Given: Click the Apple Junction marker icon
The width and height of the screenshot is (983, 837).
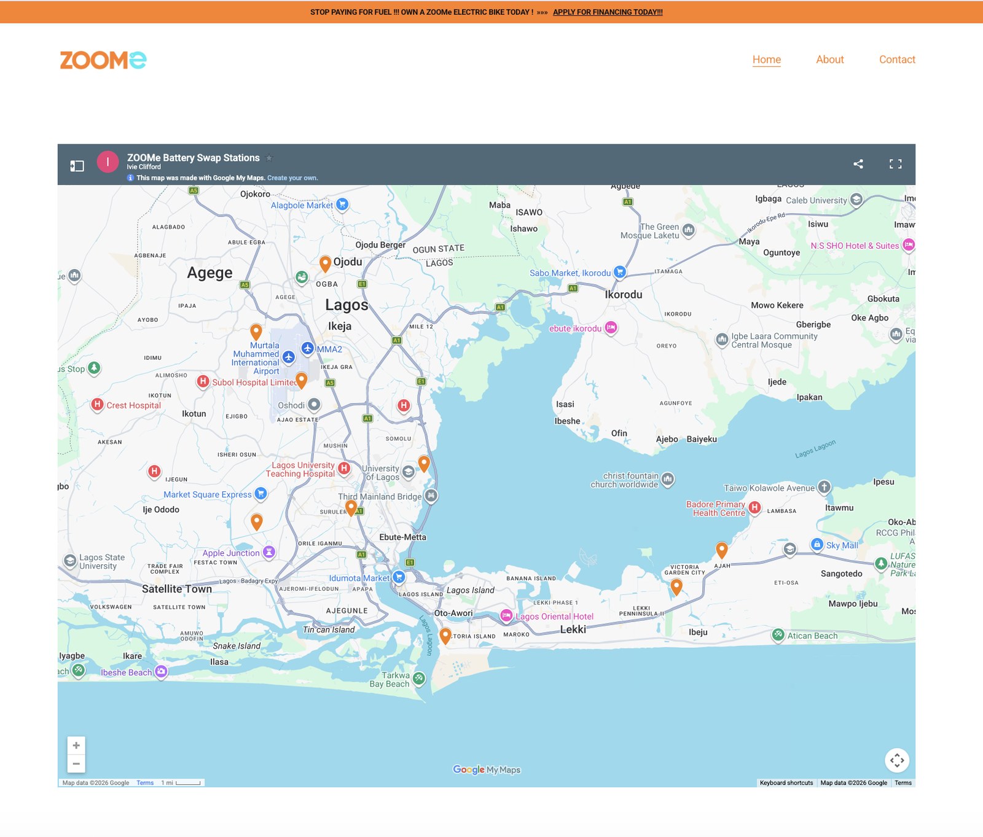Looking at the screenshot, I should point(269,552).
